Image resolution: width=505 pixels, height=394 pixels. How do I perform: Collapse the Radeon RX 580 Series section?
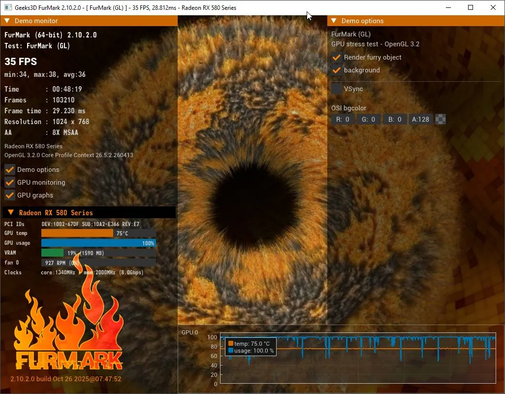[x=11, y=212]
